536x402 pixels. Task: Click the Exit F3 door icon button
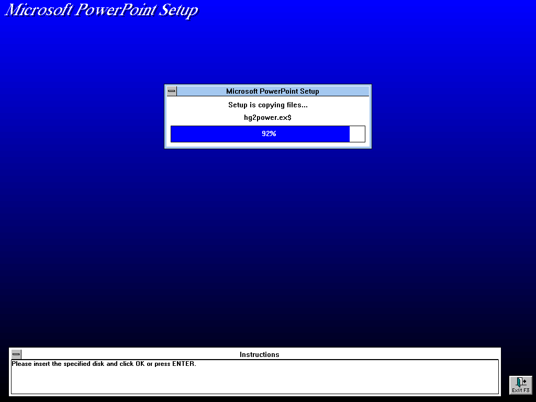521,385
